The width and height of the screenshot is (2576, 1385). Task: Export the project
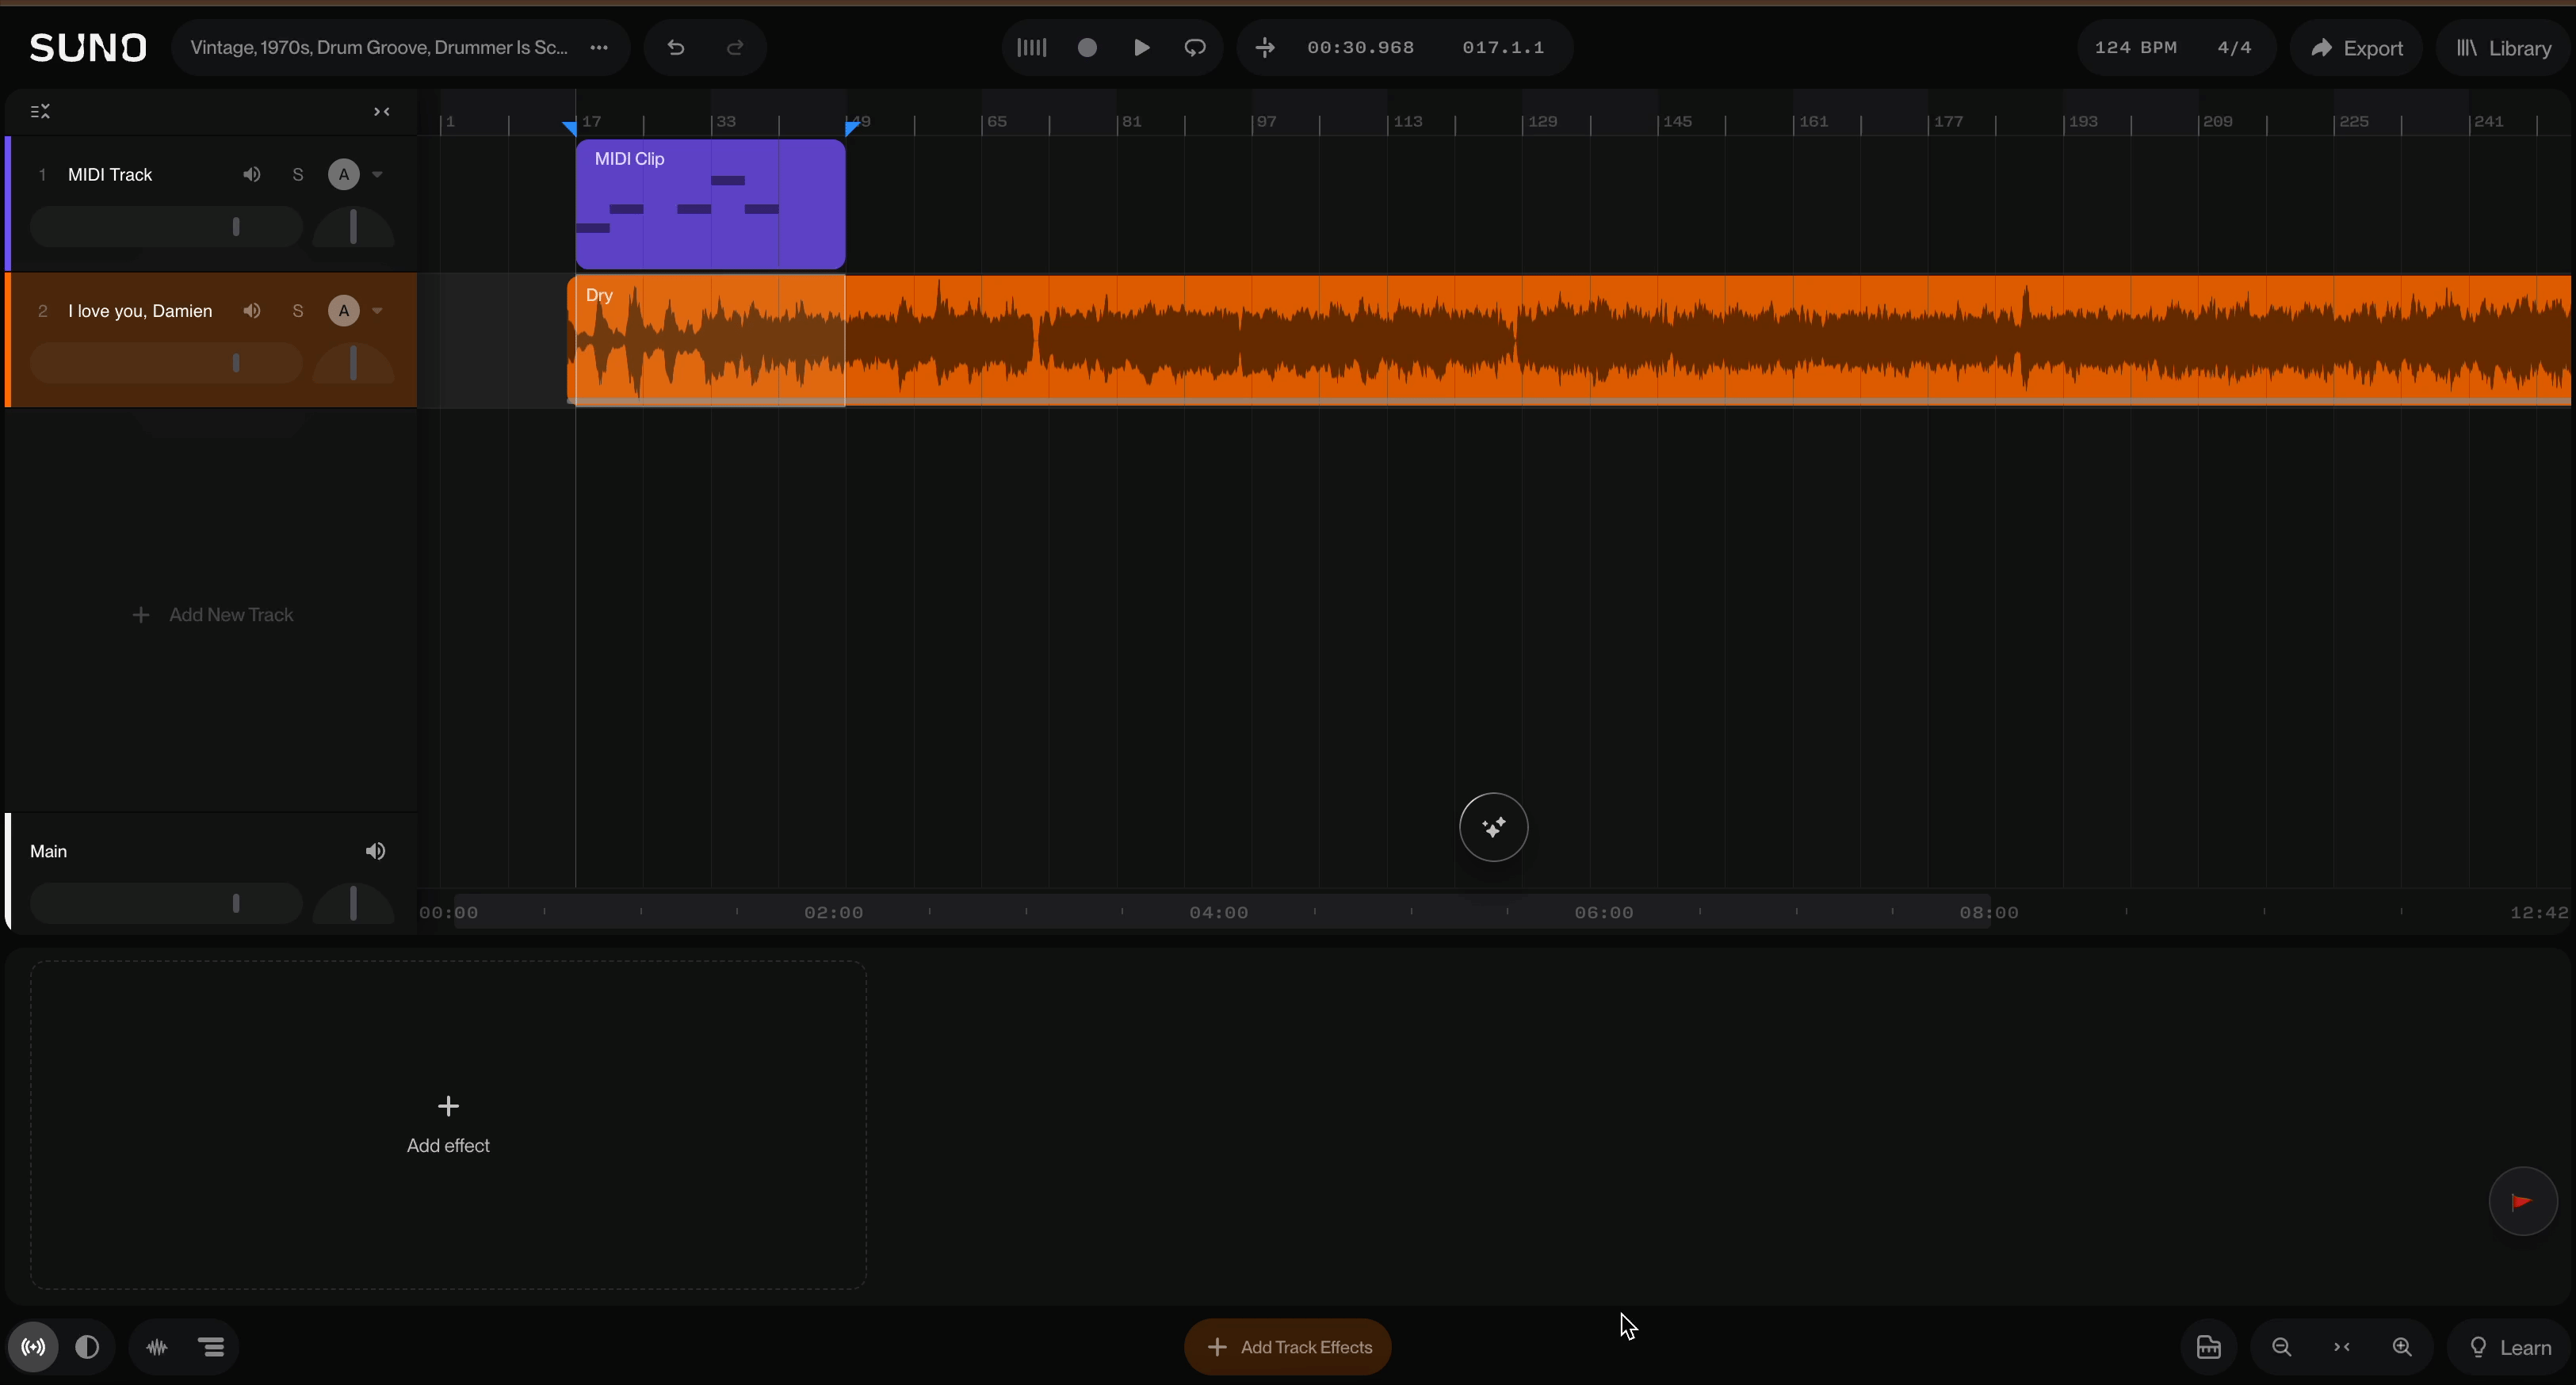point(2356,47)
